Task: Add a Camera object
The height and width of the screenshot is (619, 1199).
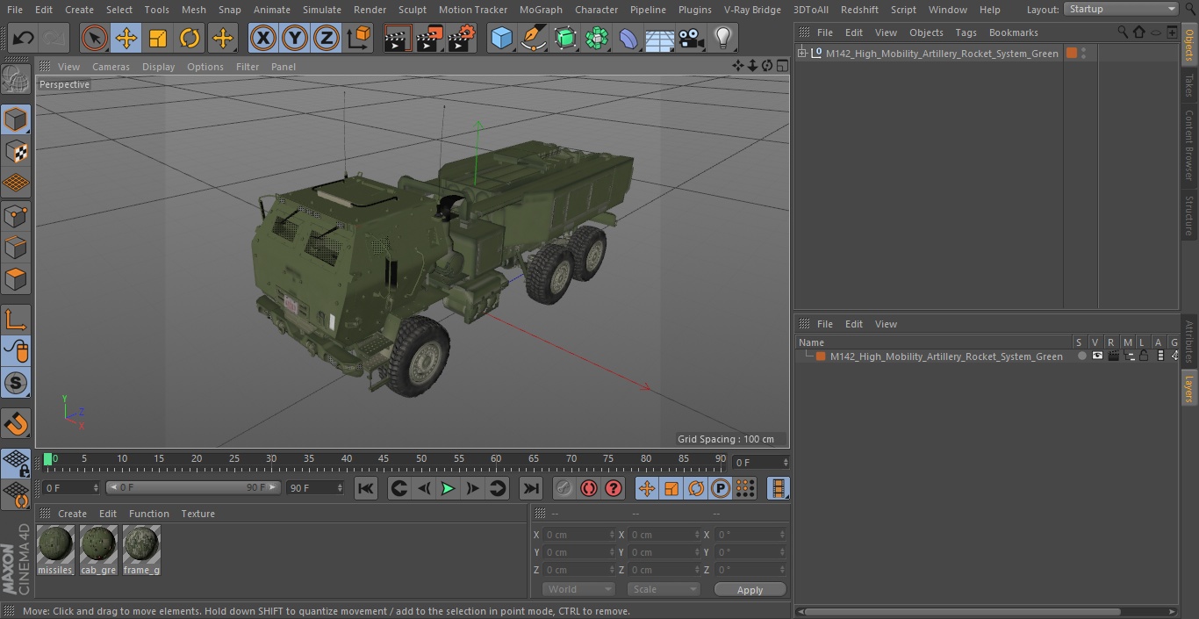Action: (x=692, y=38)
